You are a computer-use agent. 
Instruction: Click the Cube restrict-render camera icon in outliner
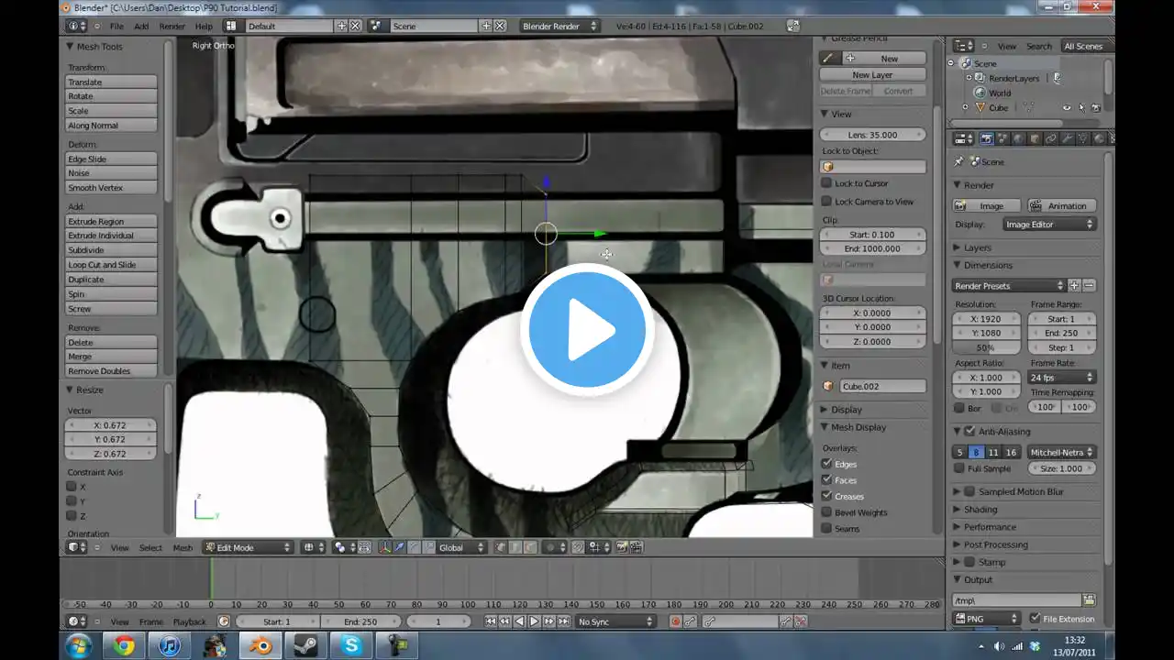[1096, 107]
